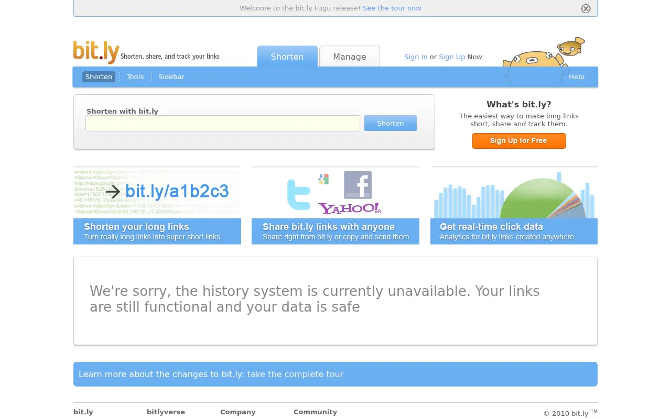The image size is (671, 419).
Task: Open the Shorten tab
Action: point(287,57)
